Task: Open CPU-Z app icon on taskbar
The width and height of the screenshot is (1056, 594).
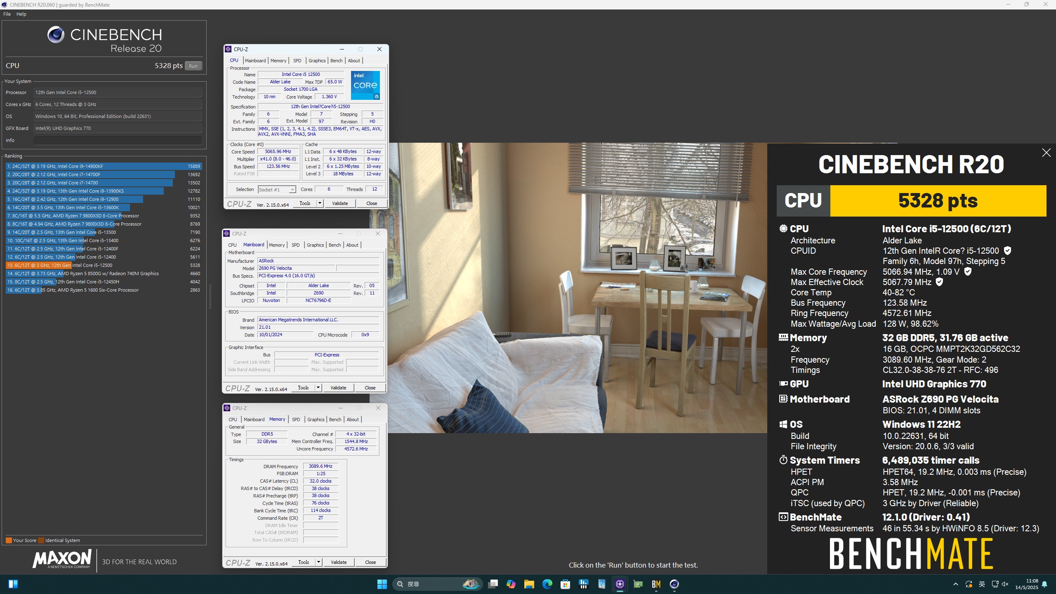Action: 620,584
